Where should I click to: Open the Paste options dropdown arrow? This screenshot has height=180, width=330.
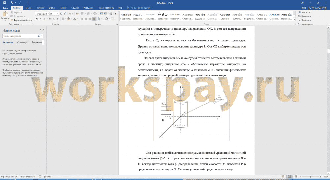5,21
